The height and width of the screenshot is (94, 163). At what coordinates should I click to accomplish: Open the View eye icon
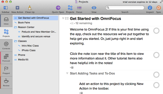point(94,8)
